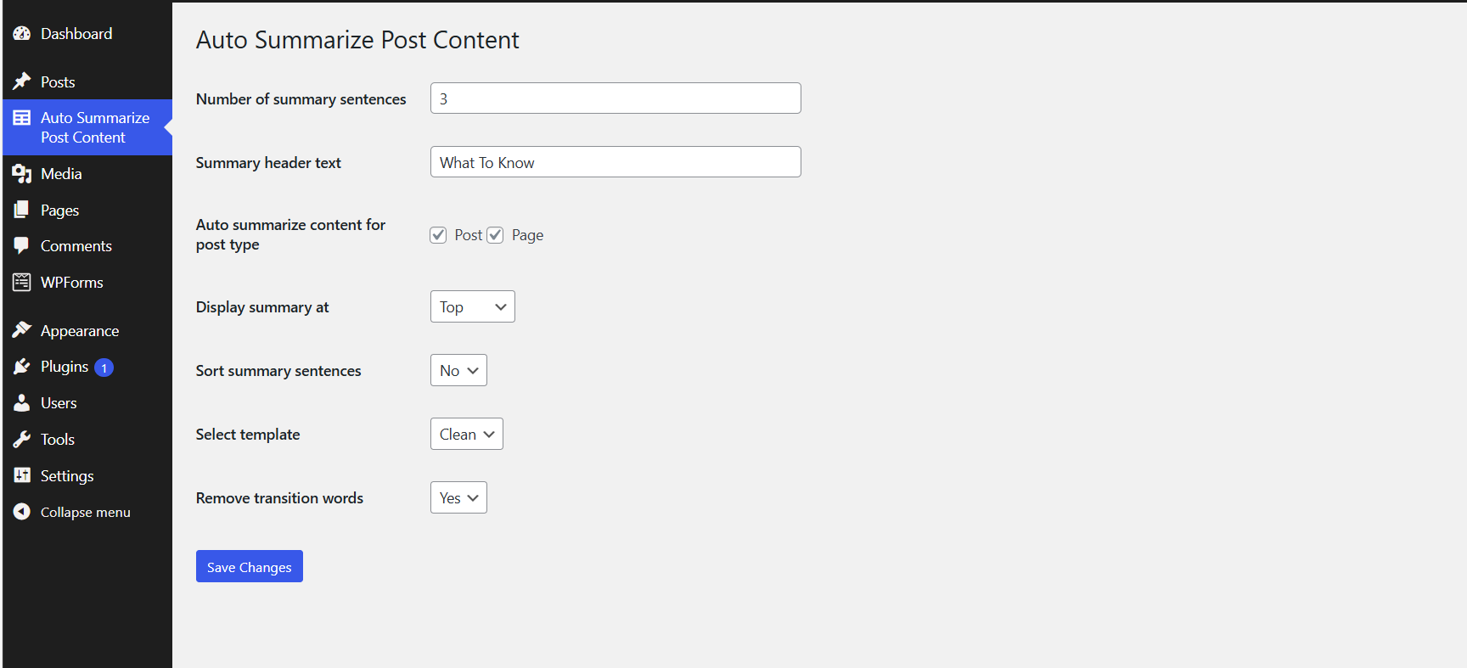The width and height of the screenshot is (1467, 668).
Task: Click the Dashboard gauge icon
Action: 22,34
